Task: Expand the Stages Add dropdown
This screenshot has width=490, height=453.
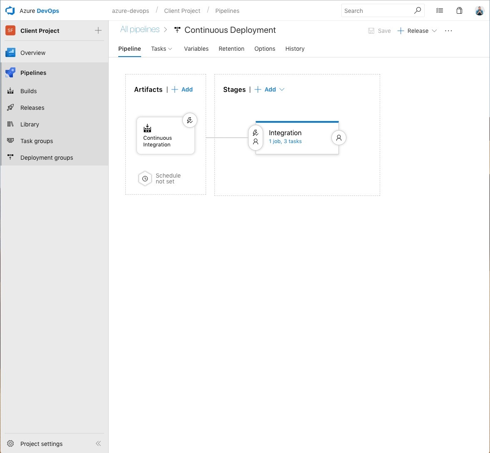Action: pos(282,89)
